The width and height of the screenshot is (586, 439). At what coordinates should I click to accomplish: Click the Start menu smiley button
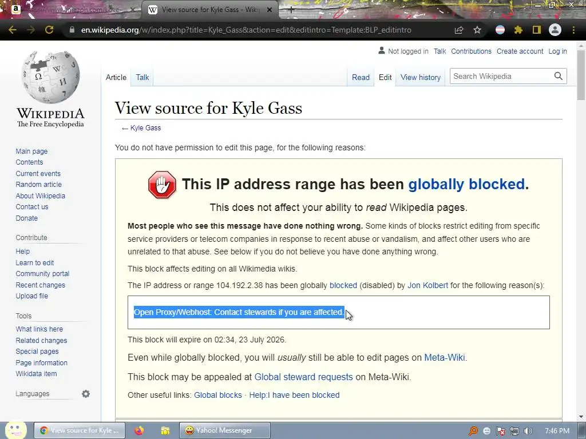[x=15, y=430]
